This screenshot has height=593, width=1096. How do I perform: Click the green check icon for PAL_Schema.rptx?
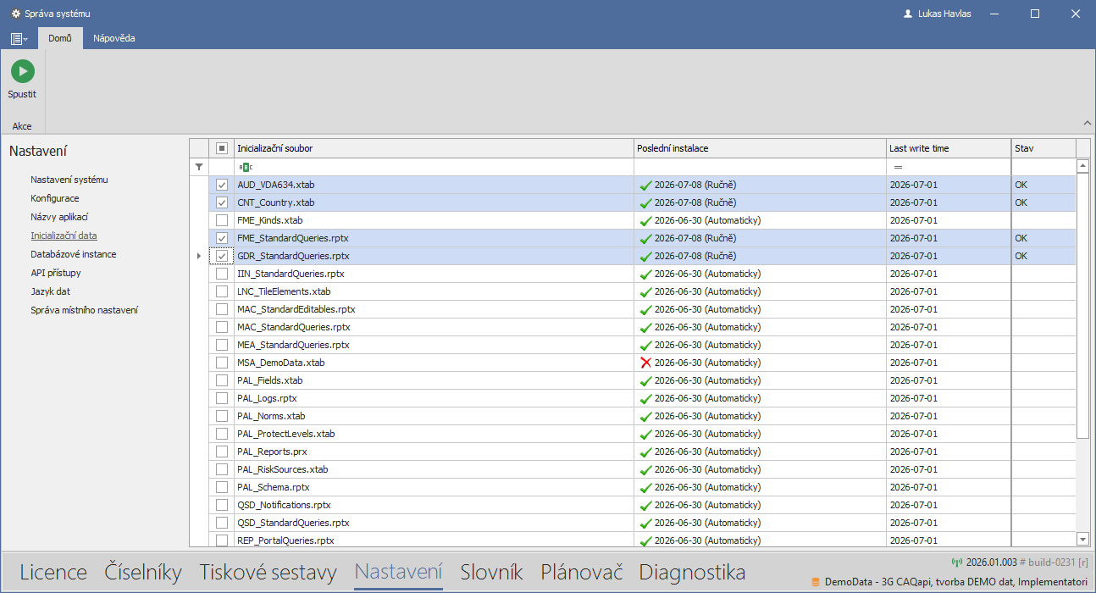pos(645,487)
